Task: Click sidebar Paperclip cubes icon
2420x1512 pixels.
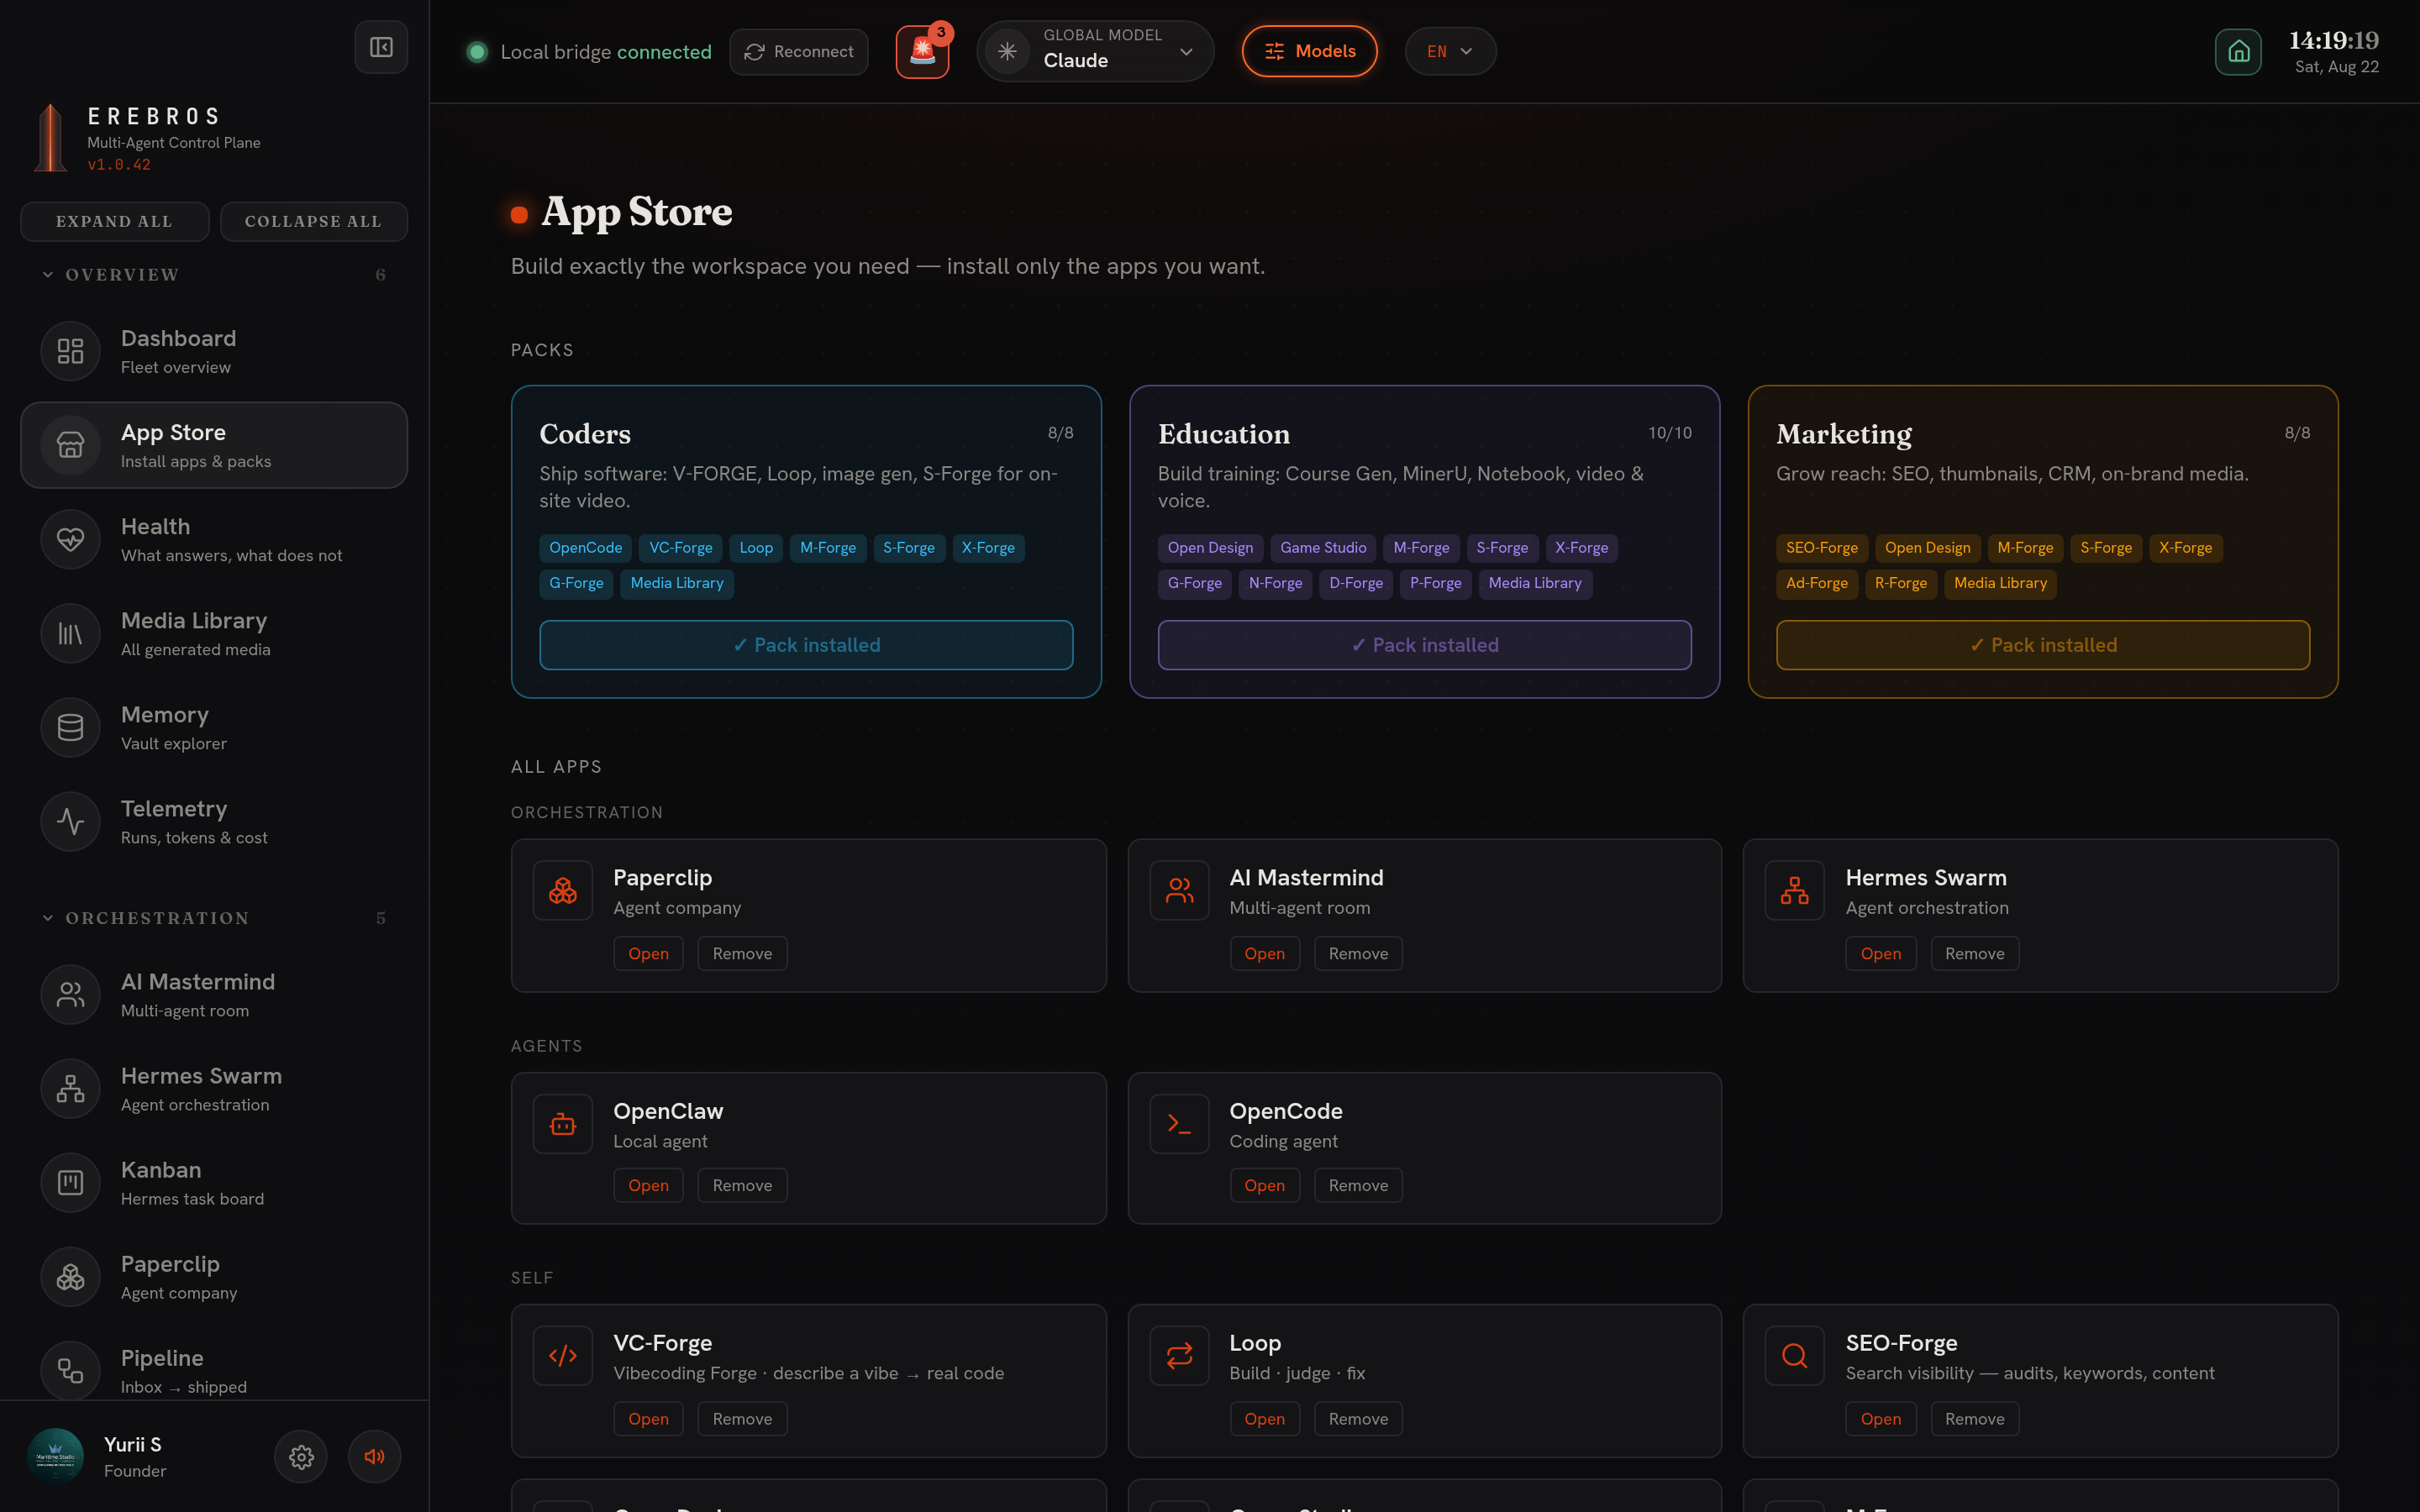Action: (70, 1276)
